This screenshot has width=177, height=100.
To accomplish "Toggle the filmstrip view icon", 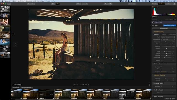I will pos(58,4).
